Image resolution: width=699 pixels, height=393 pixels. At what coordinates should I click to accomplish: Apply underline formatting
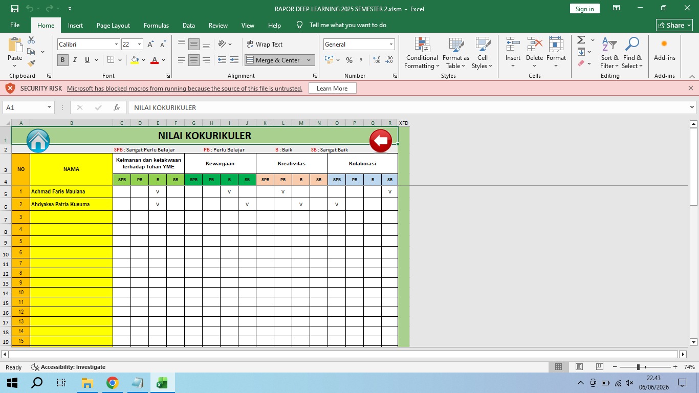88,60
